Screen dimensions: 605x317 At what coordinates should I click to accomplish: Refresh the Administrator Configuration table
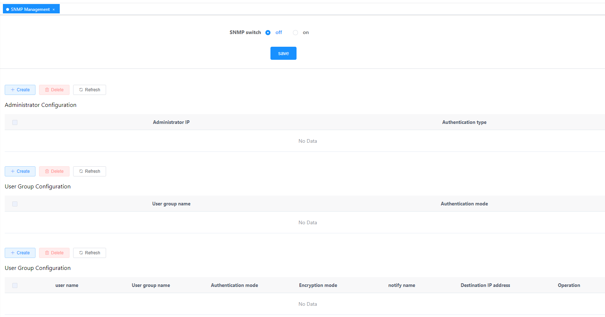pyautogui.click(x=89, y=90)
